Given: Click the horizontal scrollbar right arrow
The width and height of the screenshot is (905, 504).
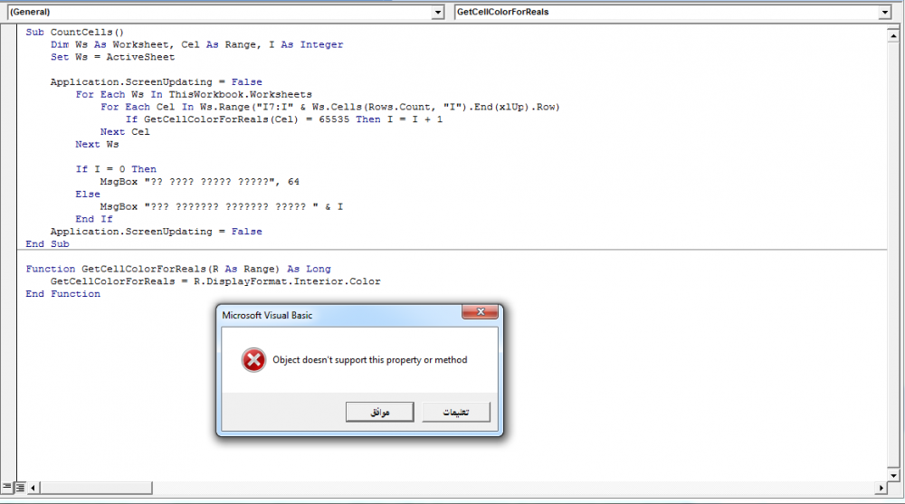Looking at the screenshot, I should click(x=881, y=488).
